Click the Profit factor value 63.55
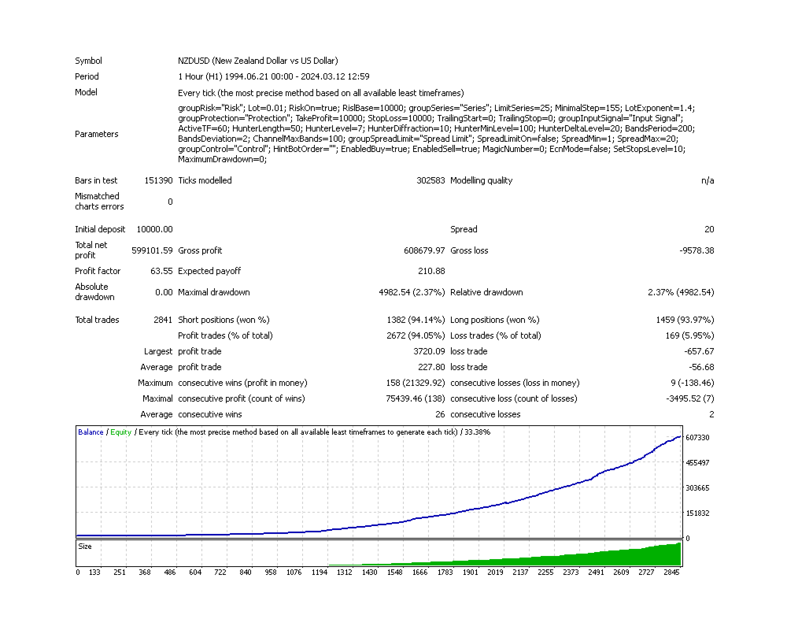Image resolution: width=787 pixels, height=630 pixels. coord(161,271)
